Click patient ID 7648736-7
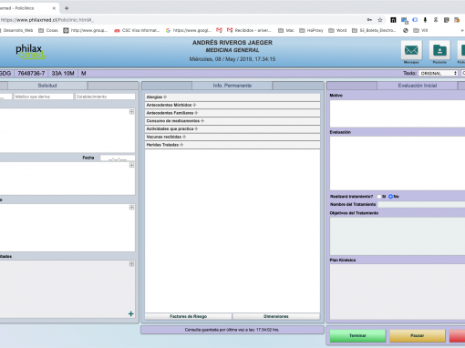 pyautogui.click(x=31, y=74)
